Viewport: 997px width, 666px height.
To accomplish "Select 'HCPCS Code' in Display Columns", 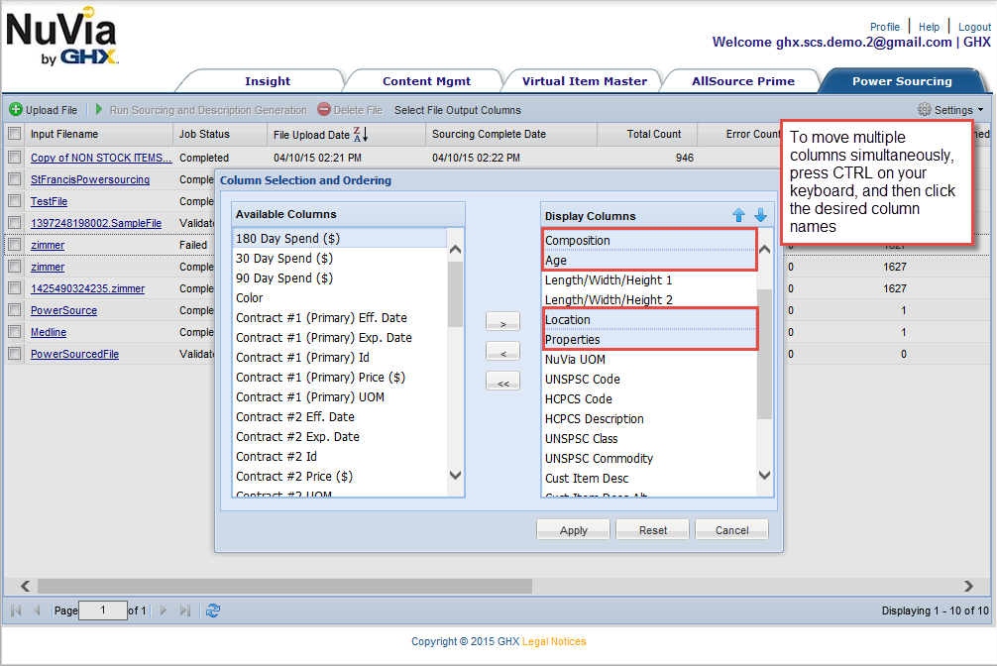I will (650, 398).
